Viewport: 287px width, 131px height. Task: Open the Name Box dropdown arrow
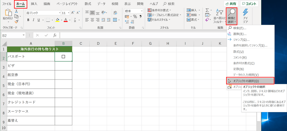click(24, 35)
